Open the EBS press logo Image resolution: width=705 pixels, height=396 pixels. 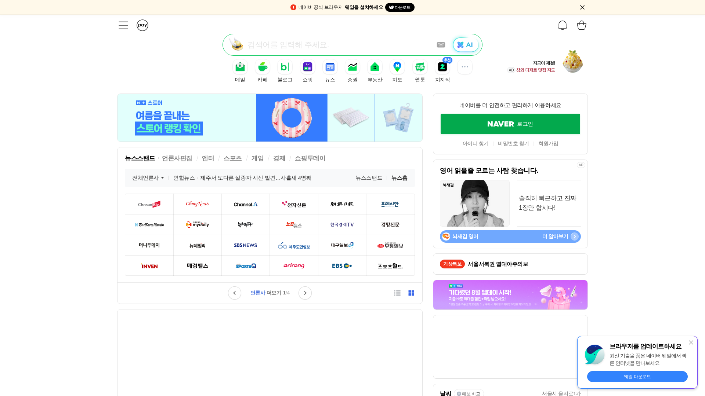342,266
